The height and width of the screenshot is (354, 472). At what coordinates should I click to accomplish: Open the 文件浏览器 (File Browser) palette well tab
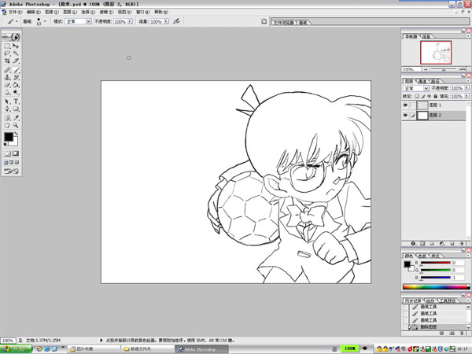(283, 23)
